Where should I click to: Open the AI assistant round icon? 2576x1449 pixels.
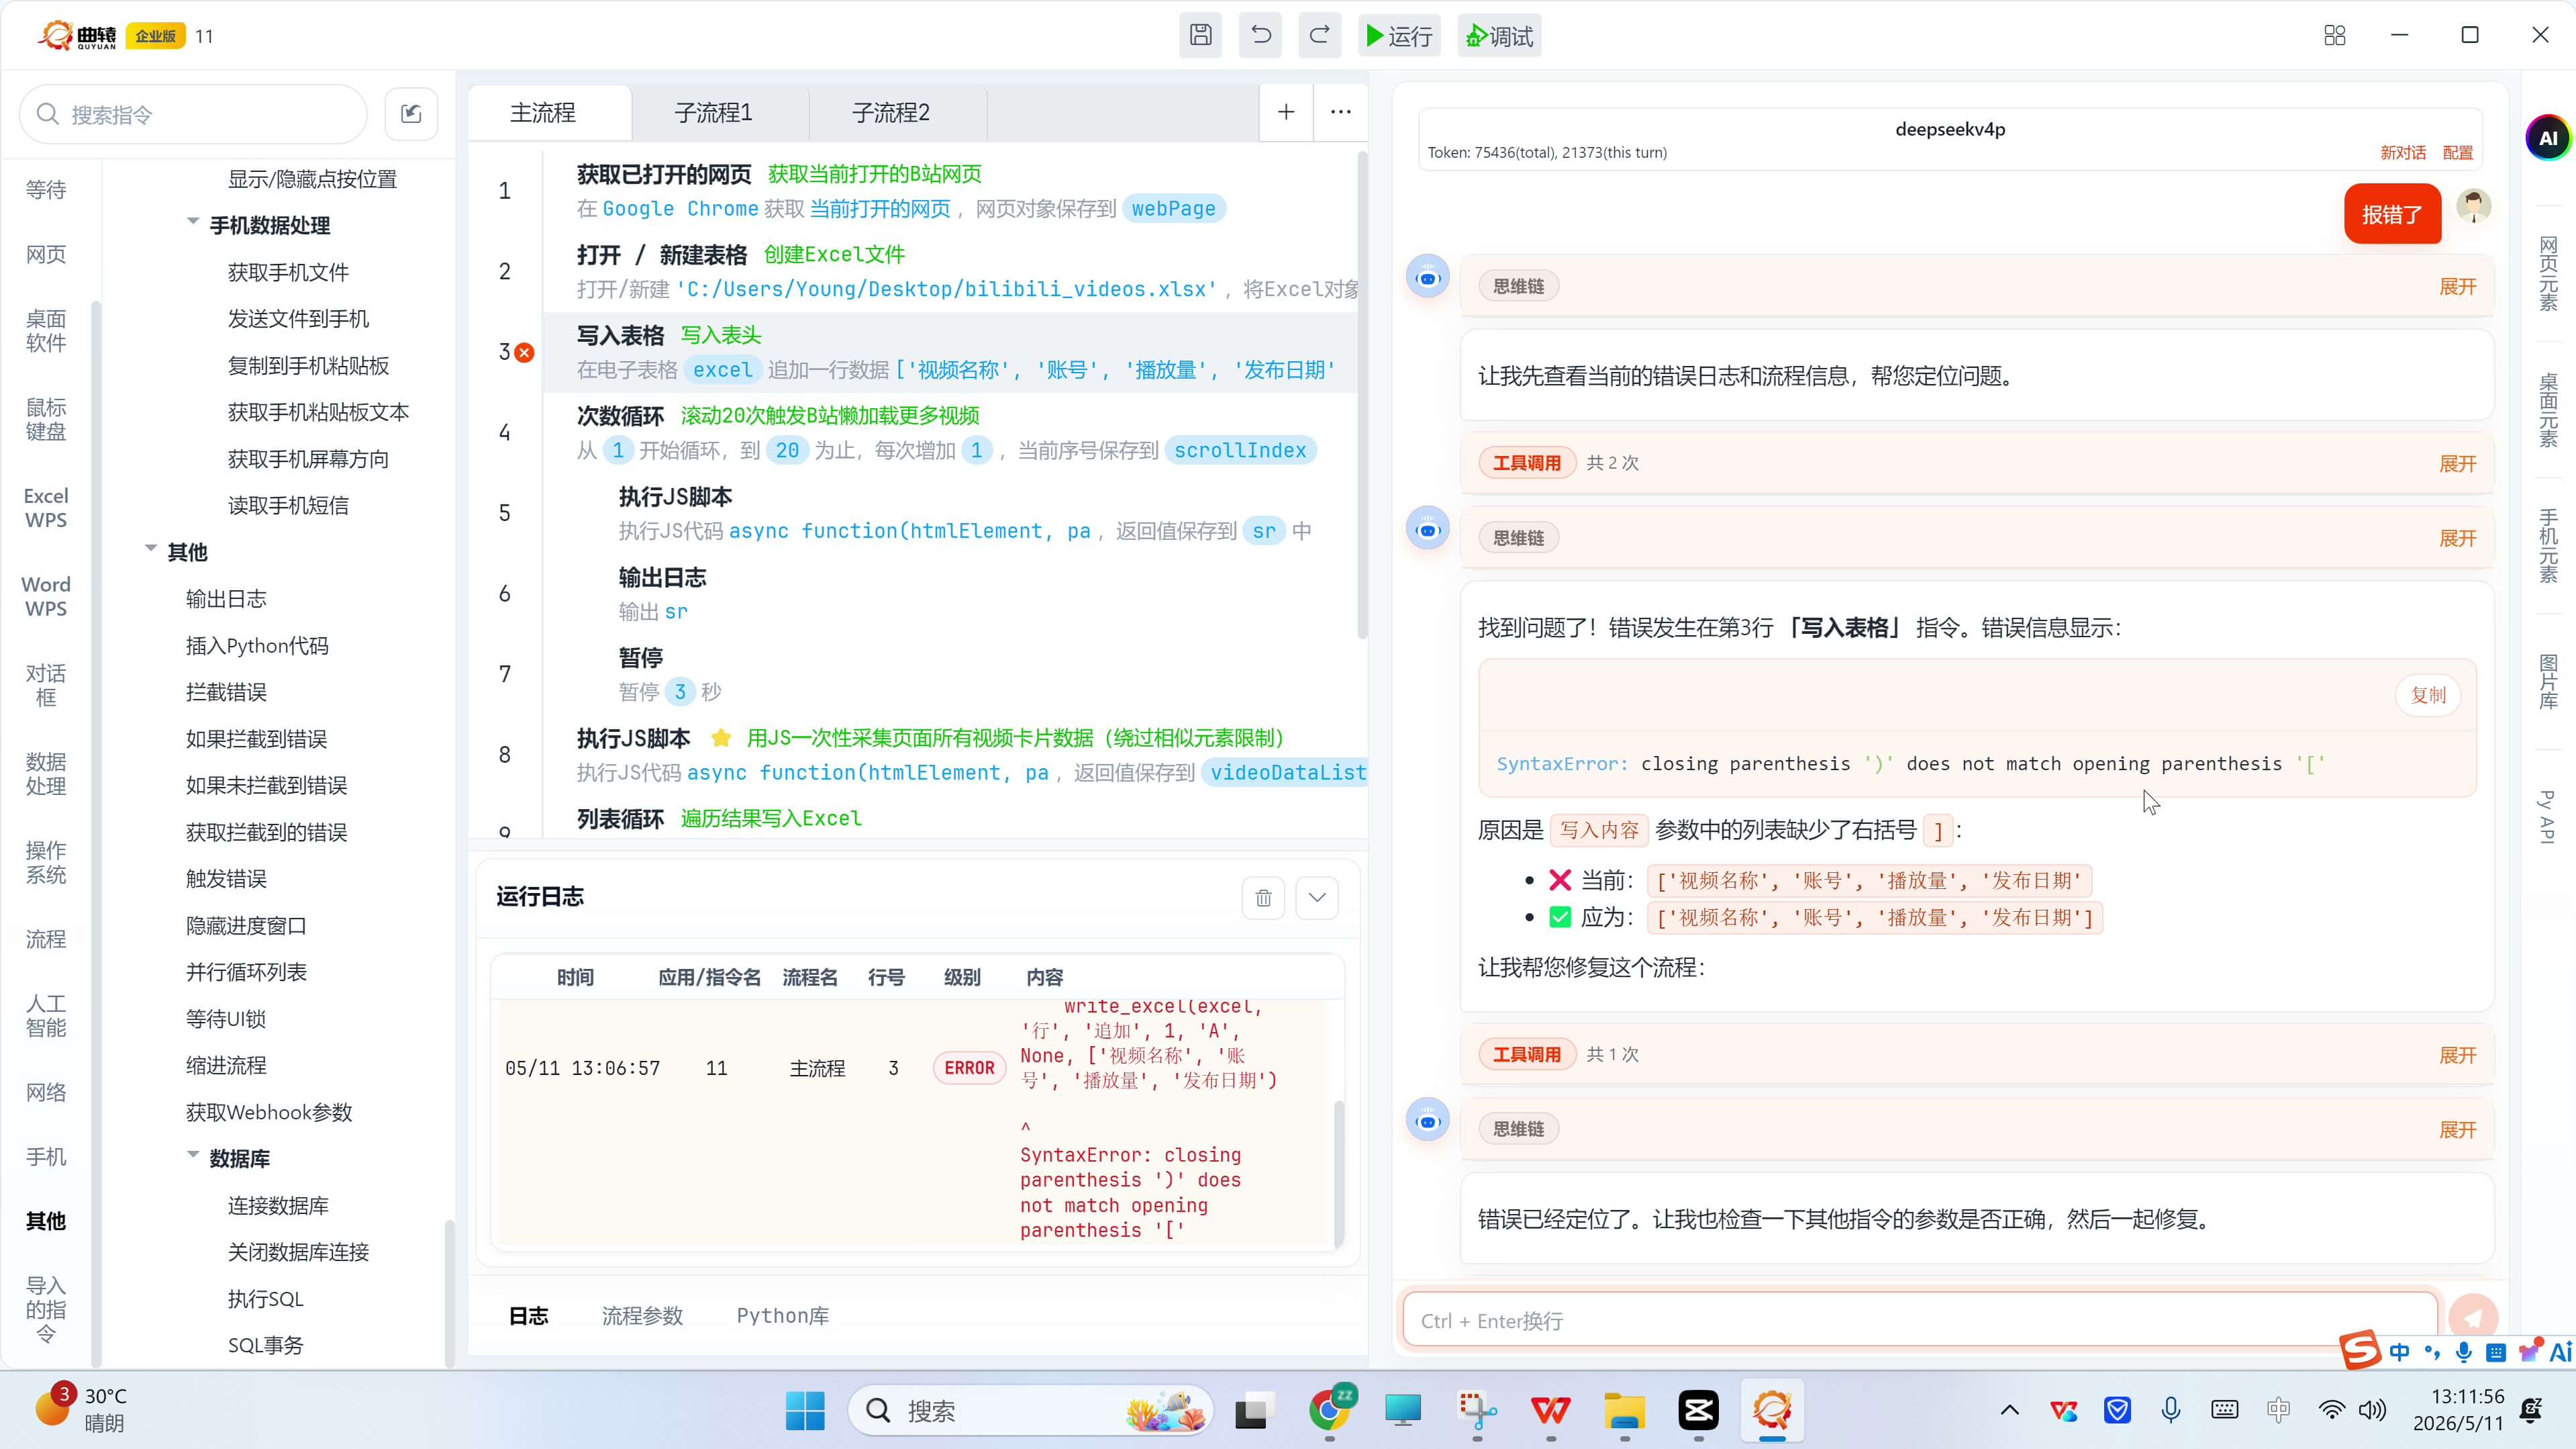click(2547, 138)
